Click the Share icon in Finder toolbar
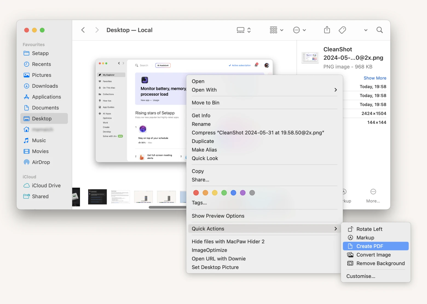427x304 pixels. pyautogui.click(x=327, y=30)
